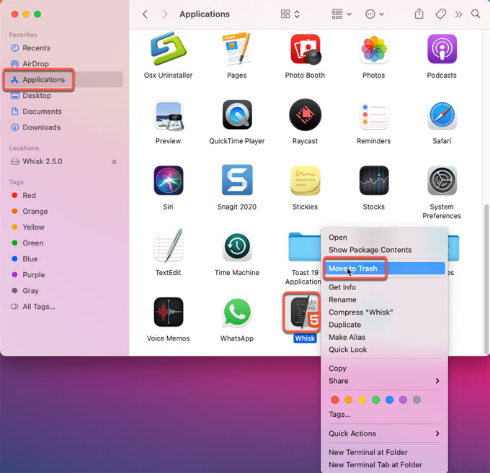The width and height of the screenshot is (490, 473).
Task: Choose Make Alias
Action: tap(384, 337)
